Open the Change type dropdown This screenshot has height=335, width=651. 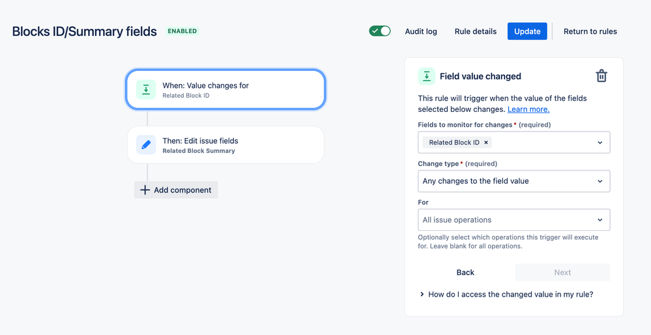514,181
